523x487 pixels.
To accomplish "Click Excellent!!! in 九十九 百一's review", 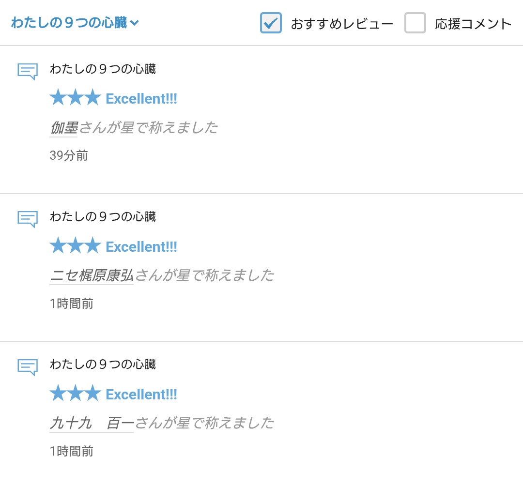I will pos(141,395).
